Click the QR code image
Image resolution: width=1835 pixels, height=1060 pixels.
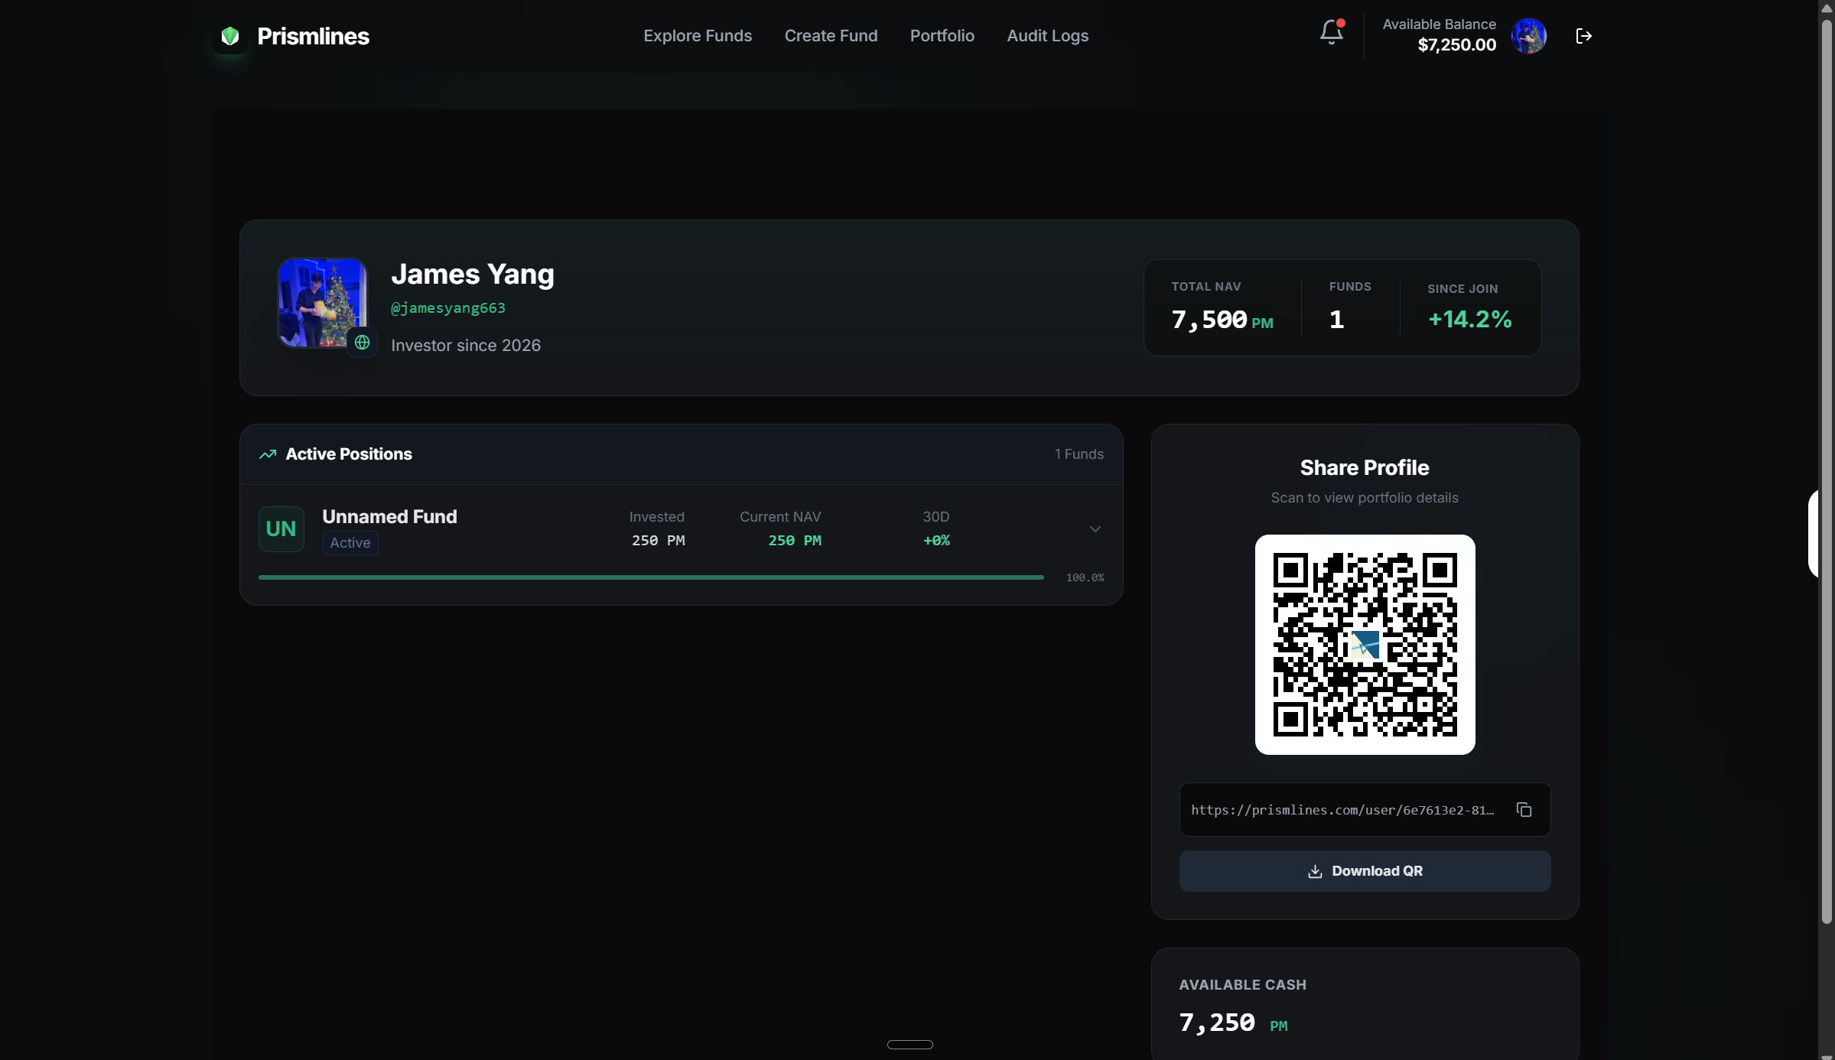click(x=1365, y=645)
